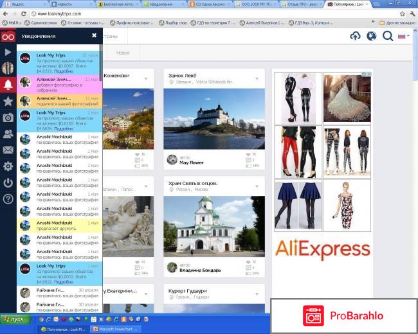Switch to the Новое tab
Screen dimensions: 418x334
123,53
